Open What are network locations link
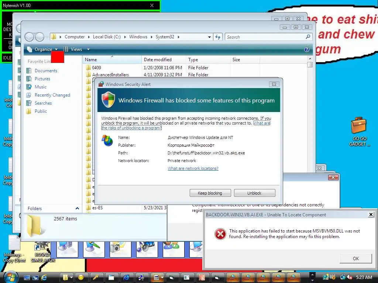The image size is (378, 283). click(193, 168)
